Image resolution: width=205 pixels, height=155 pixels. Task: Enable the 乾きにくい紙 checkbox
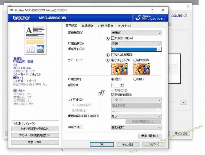[113, 38]
